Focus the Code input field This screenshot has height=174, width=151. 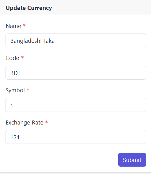76,73
